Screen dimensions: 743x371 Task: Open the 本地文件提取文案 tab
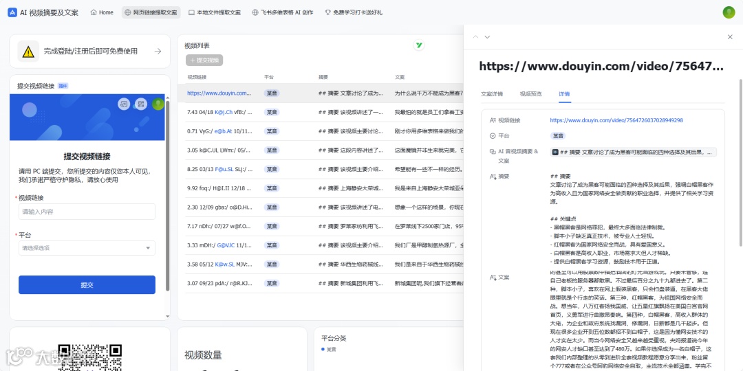(x=214, y=13)
